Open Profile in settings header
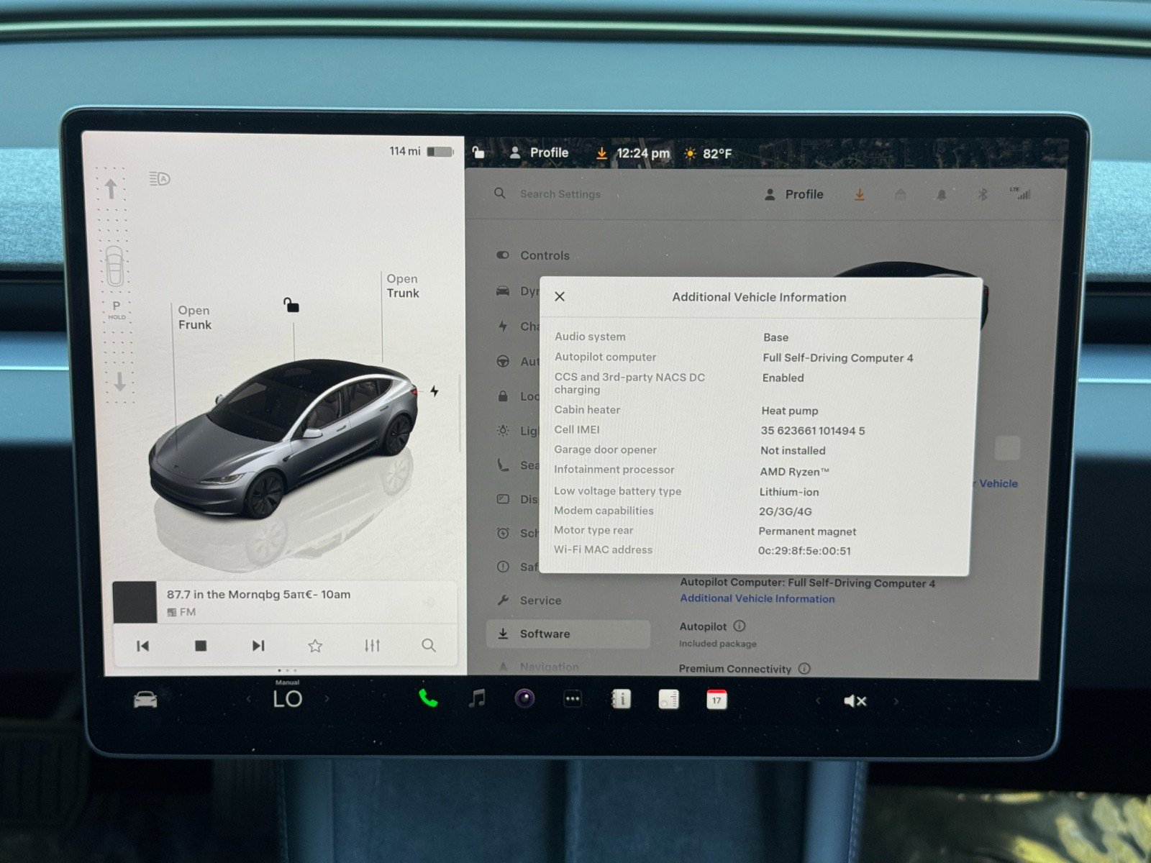Viewport: 1151px width, 863px height. 794,194
